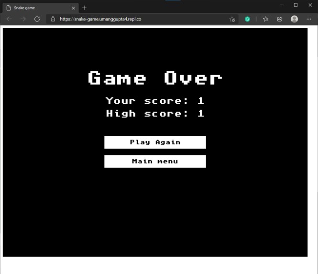Click the Game Over heading

click(155, 78)
